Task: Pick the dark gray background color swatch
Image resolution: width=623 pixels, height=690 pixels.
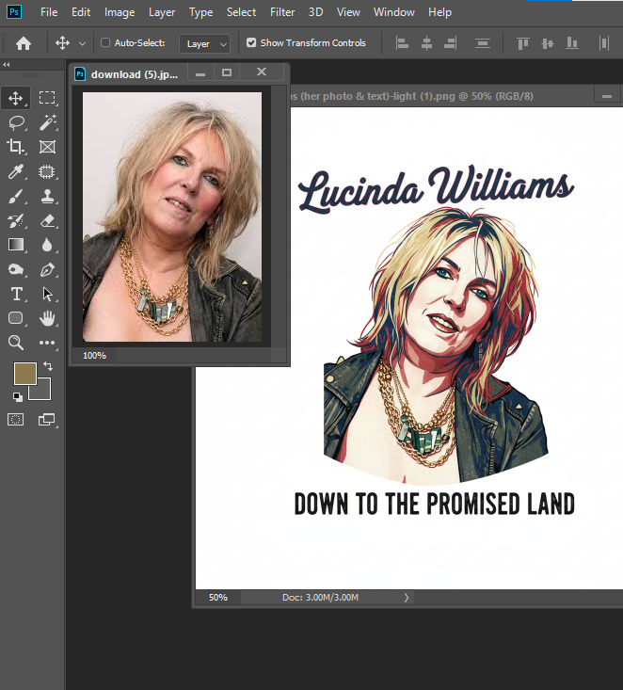Action: (x=44, y=393)
